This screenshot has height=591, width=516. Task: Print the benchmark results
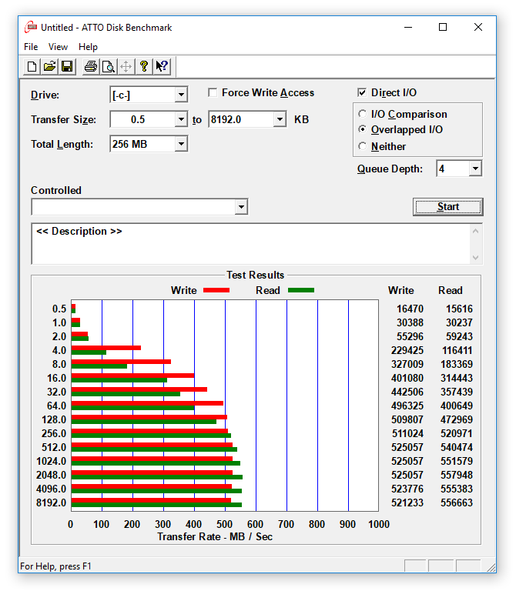(x=91, y=66)
